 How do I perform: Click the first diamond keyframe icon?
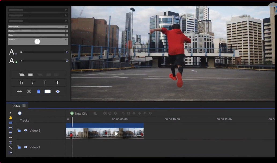pos(123,113)
